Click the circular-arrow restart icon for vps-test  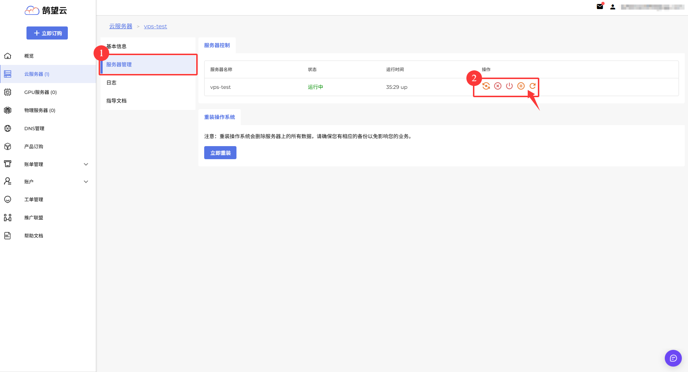click(532, 86)
